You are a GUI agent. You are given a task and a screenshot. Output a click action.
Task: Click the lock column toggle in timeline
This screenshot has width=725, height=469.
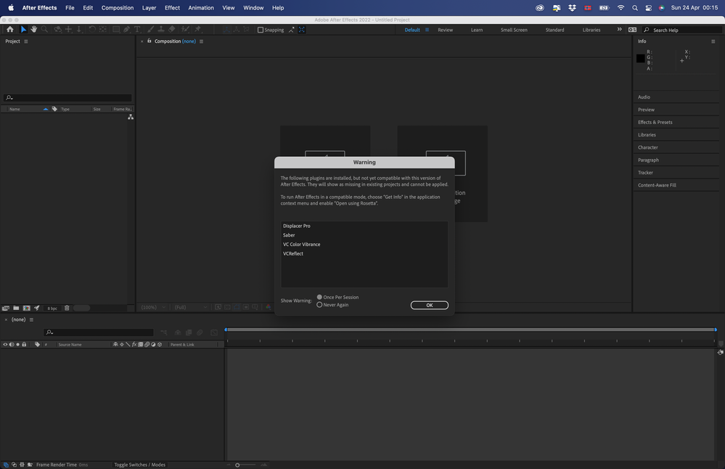point(24,345)
